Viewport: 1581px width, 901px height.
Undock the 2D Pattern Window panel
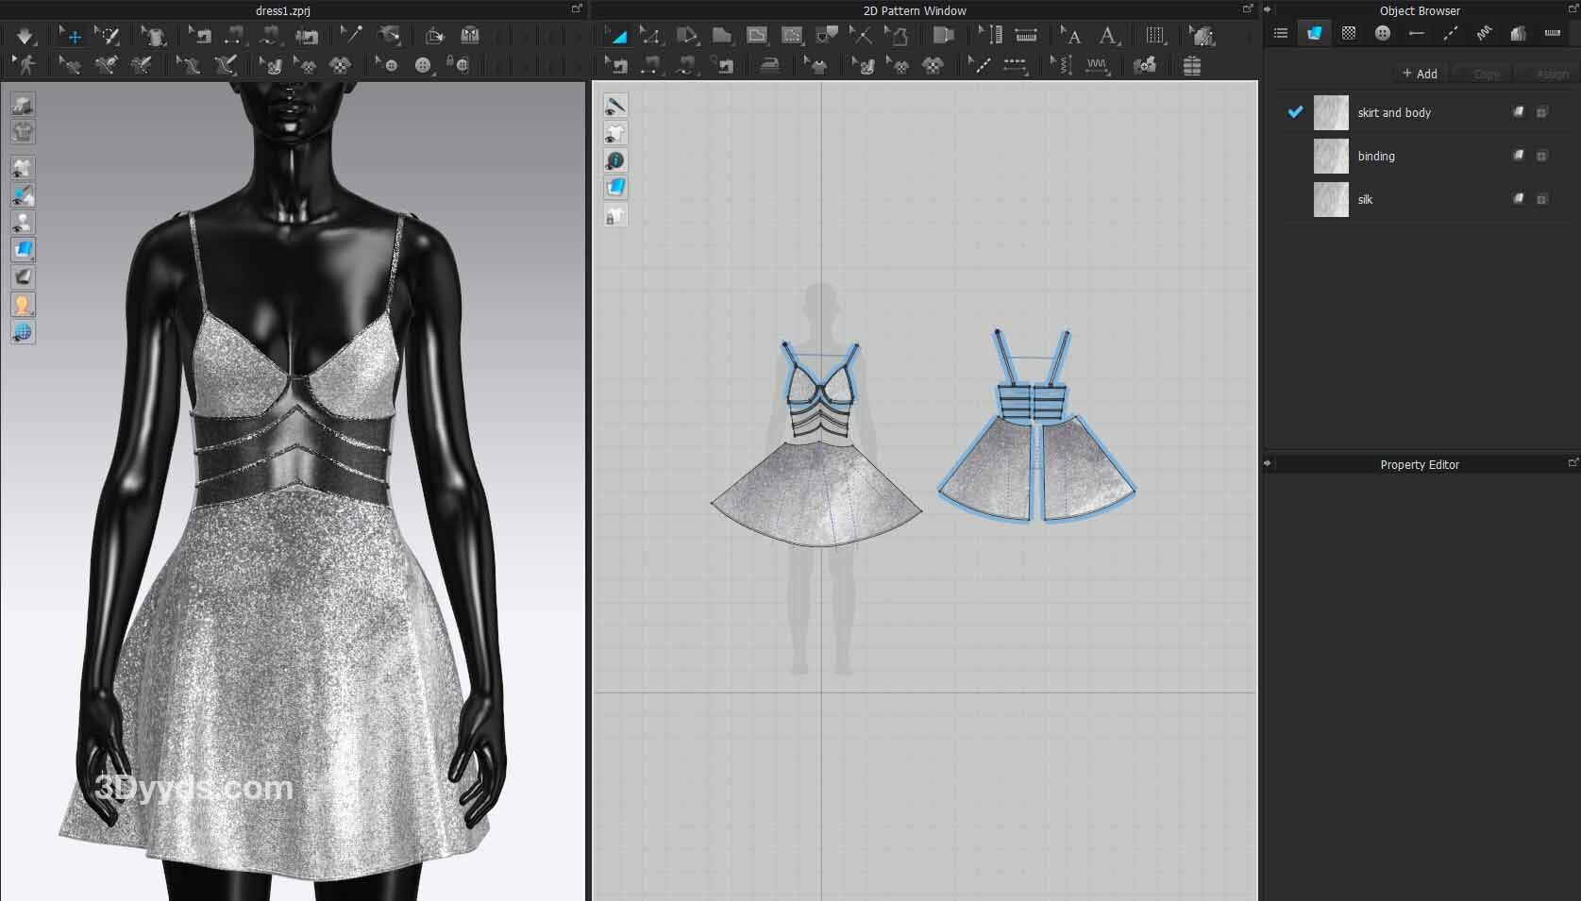point(1248,9)
